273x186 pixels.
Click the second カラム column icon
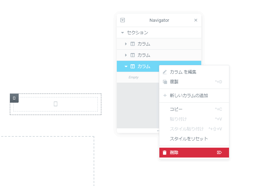[x=133, y=55]
